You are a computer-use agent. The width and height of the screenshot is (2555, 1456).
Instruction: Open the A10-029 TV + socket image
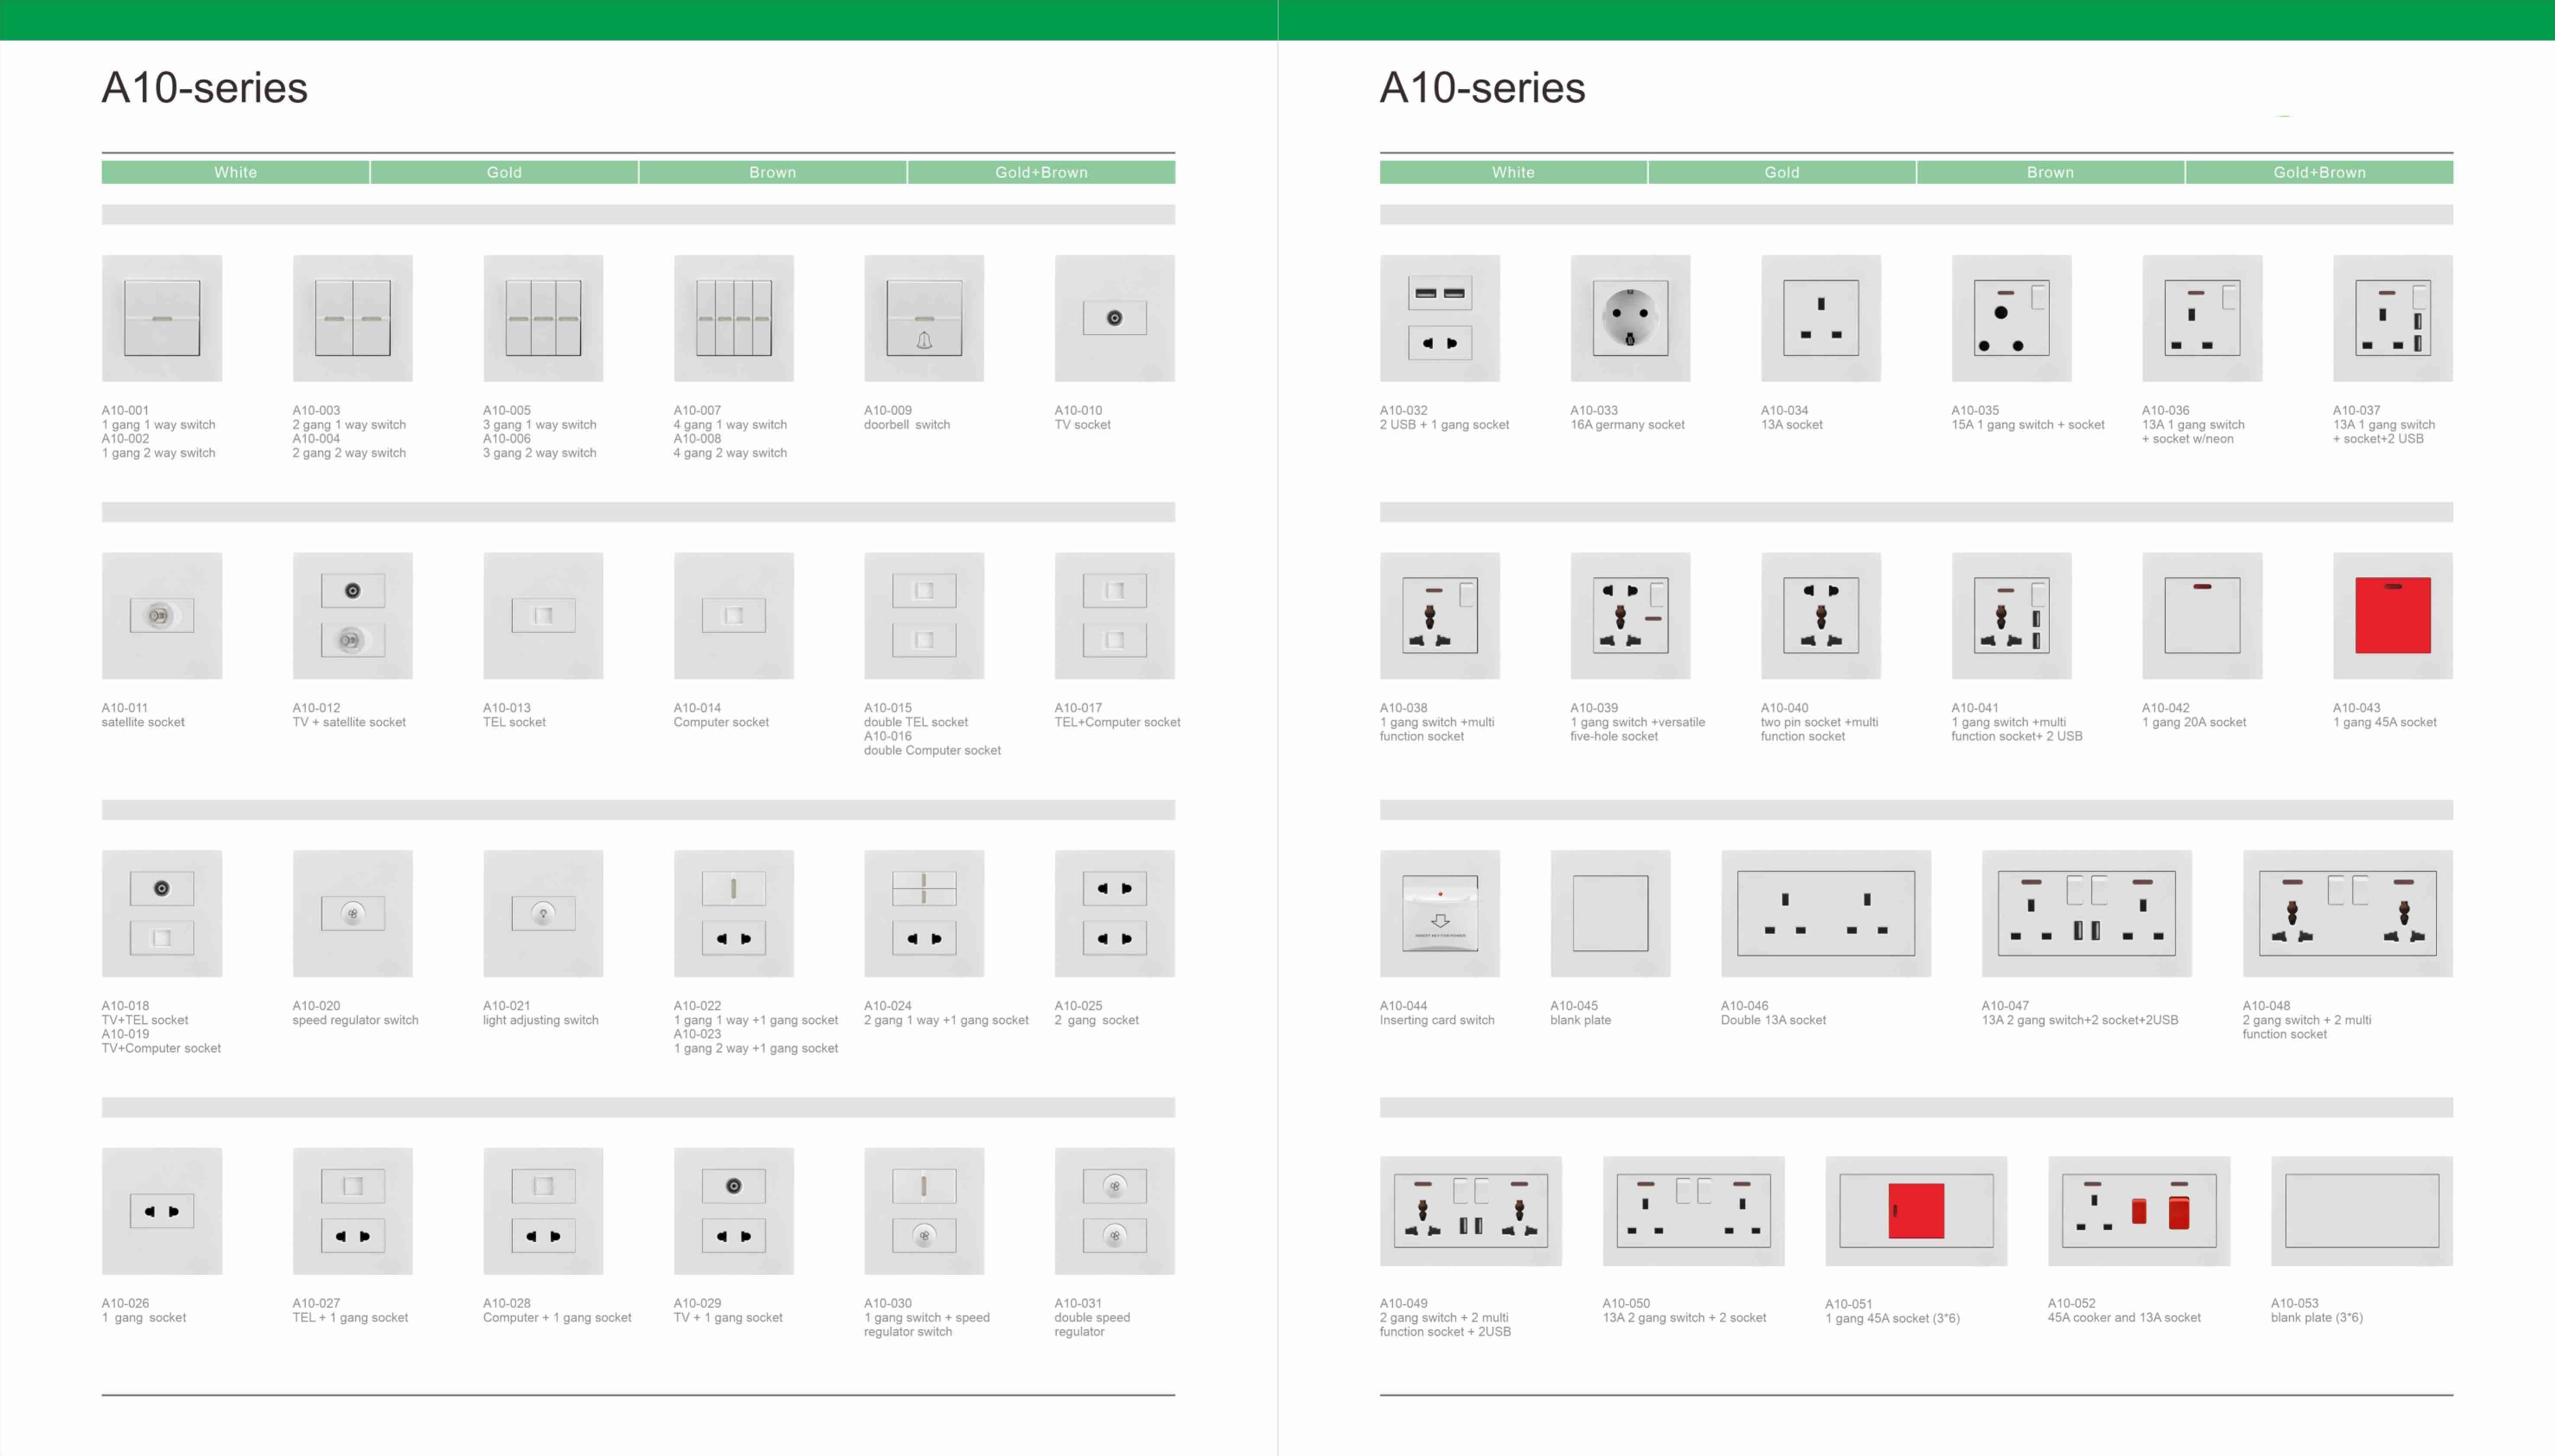(x=733, y=1211)
